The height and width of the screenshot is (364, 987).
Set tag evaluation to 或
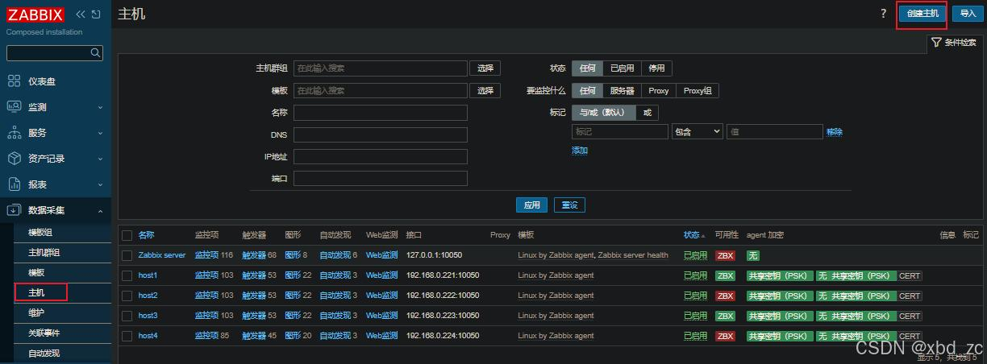[x=647, y=113]
